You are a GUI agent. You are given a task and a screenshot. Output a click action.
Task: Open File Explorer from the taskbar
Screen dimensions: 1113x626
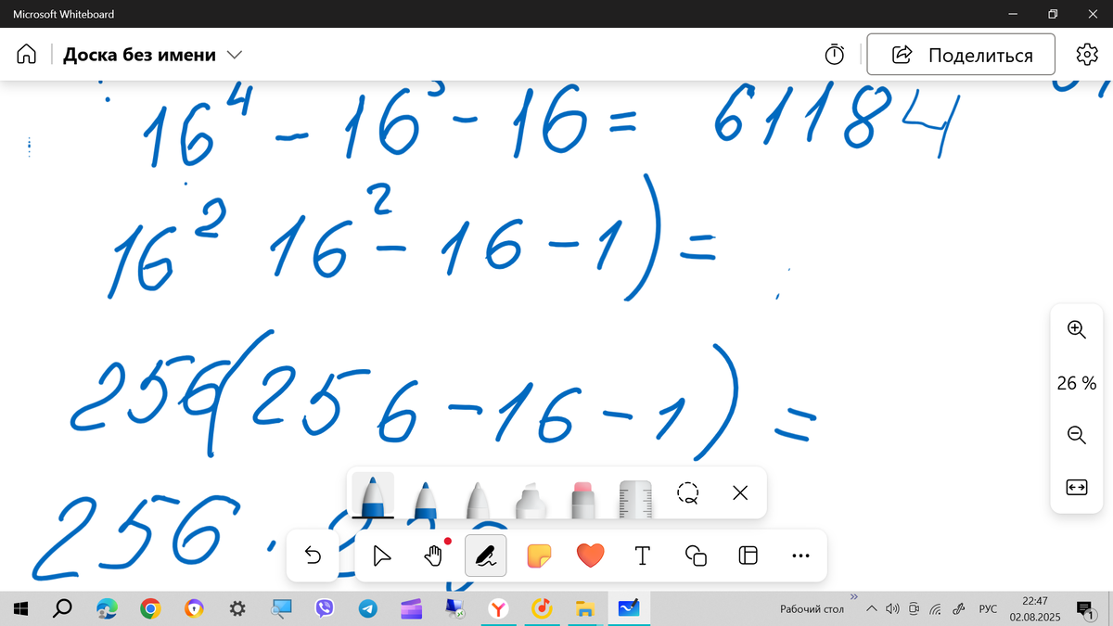tap(585, 608)
